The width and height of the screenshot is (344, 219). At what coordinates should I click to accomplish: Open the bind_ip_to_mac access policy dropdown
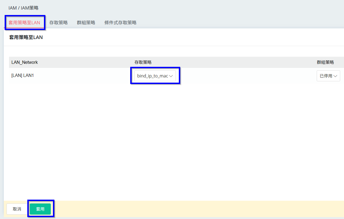pos(153,76)
